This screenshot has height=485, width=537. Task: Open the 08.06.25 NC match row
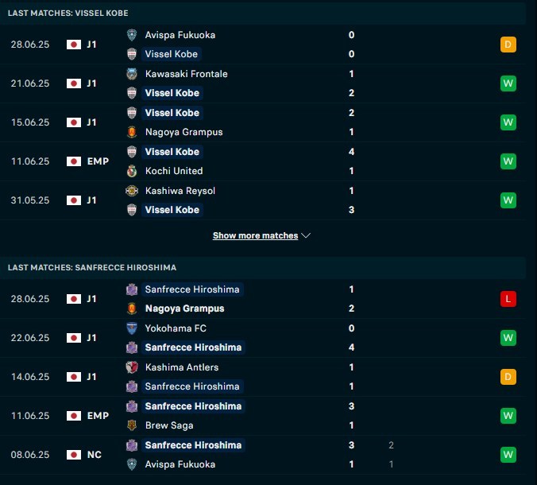pyautogui.click(x=263, y=455)
